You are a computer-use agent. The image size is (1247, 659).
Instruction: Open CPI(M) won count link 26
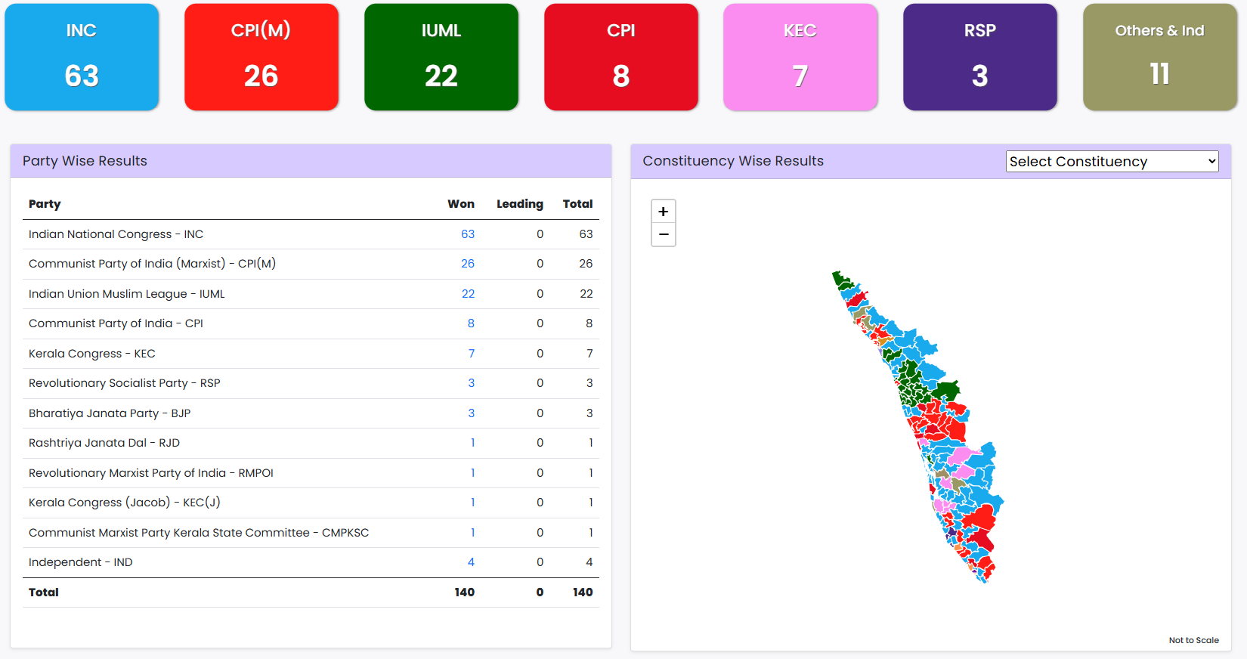(468, 264)
